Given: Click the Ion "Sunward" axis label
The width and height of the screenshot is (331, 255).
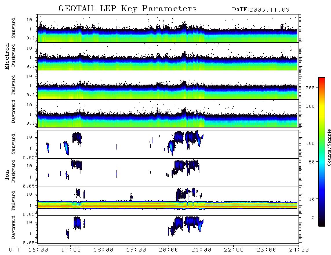Looking at the screenshot, I should [13, 144].
